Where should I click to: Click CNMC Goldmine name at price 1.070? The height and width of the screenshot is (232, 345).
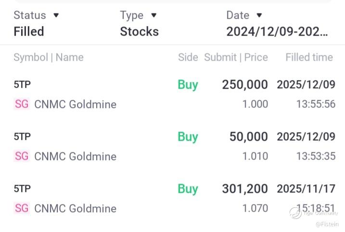pos(75,208)
